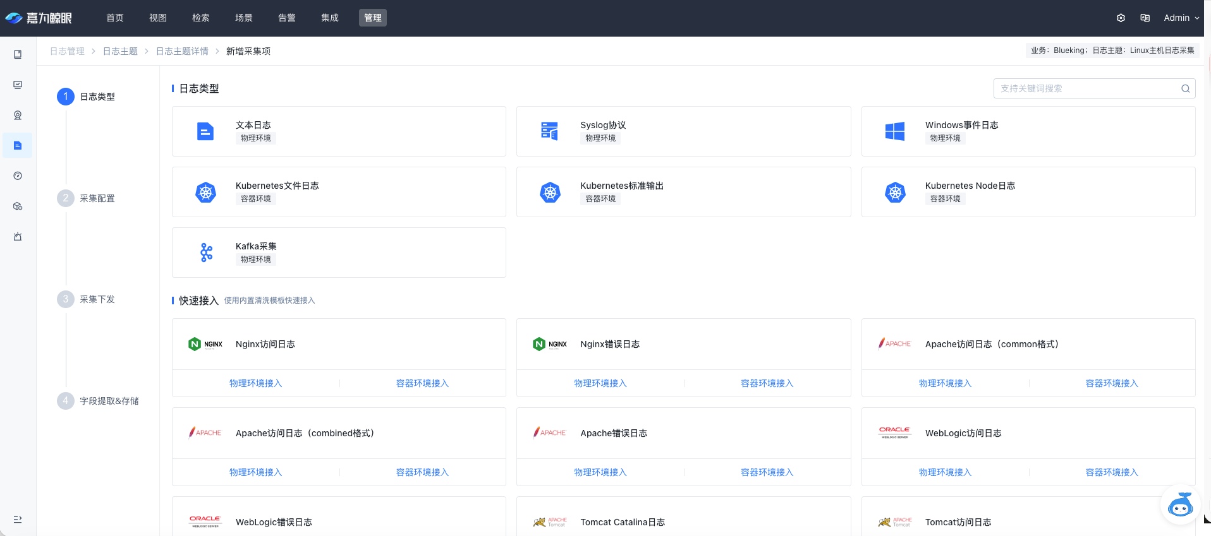Click the language switch icon in header
This screenshot has height=536, width=1211.
1145,18
